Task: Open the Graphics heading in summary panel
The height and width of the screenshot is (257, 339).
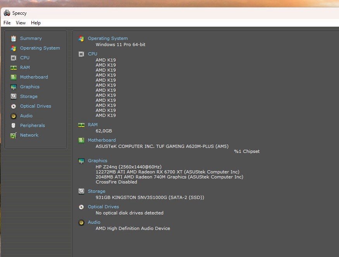Action: pos(98,161)
